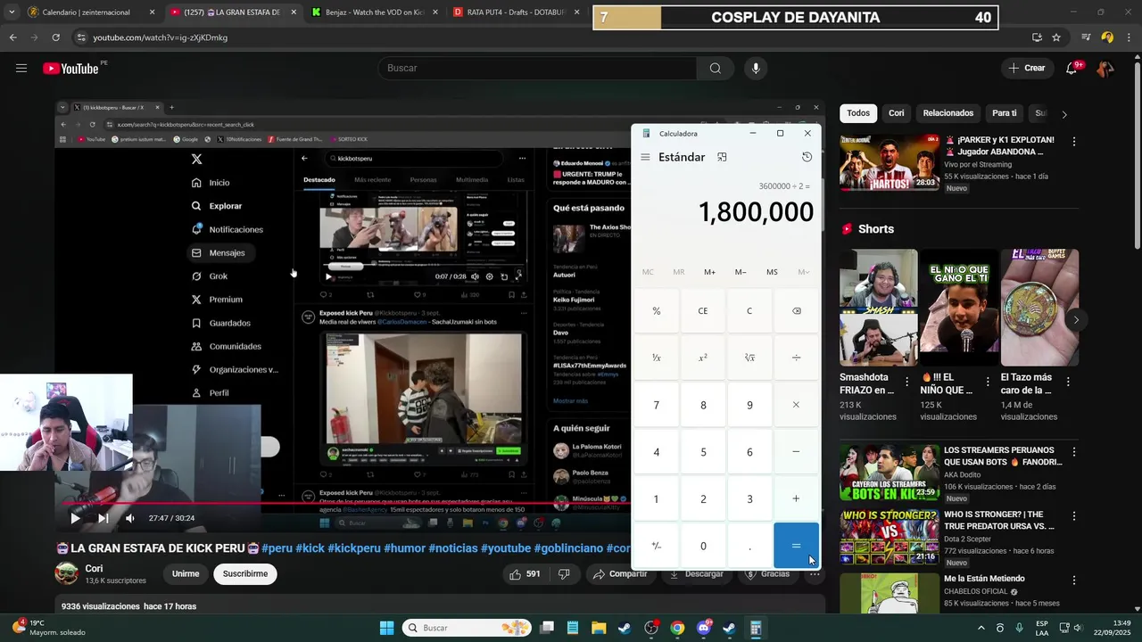Open the El Tazo más caro short
Screen dimensions: 1142x642
pyautogui.click(x=1039, y=308)
